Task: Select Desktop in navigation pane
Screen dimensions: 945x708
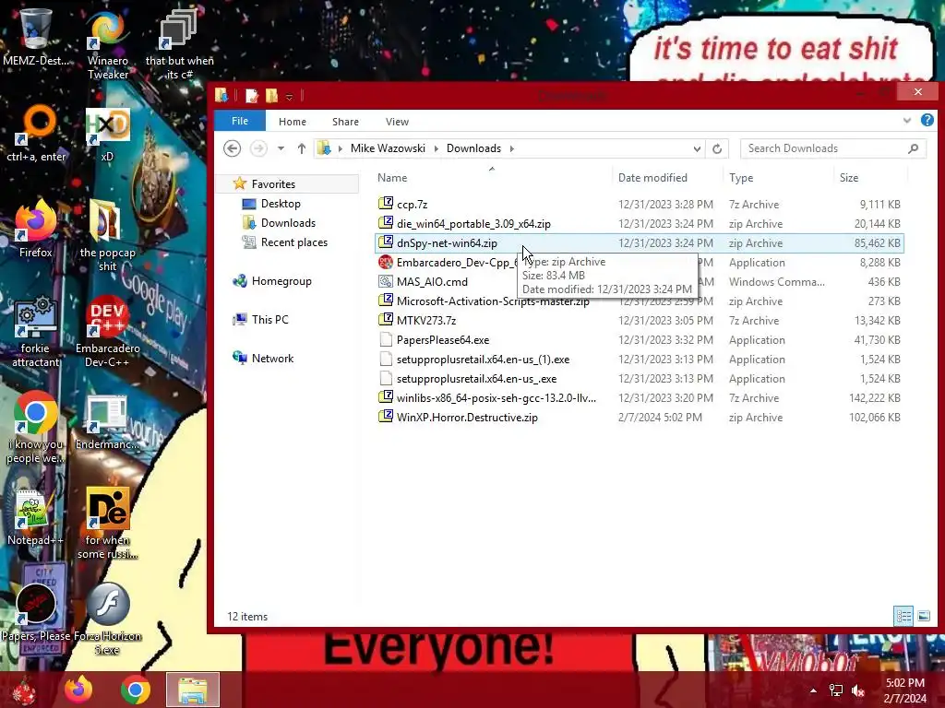Action: (281, 204)
